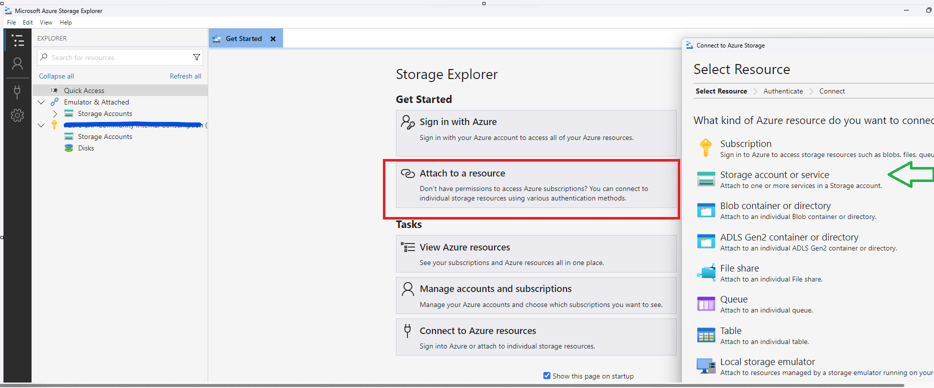
Task: Choose Local storage emulator title
Action: pyautogui.click(x=768, y=361)
